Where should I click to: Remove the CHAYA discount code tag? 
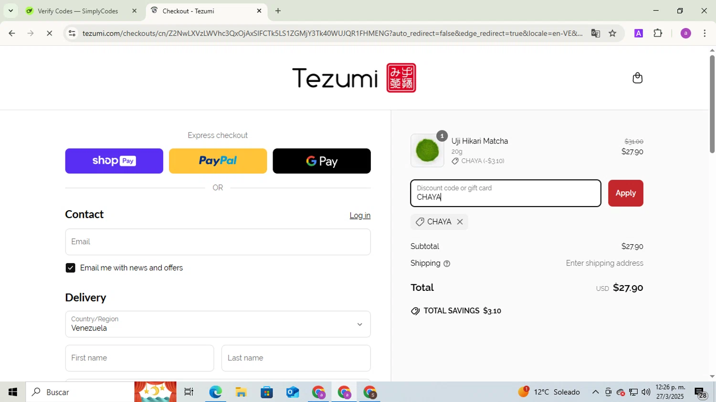click(x=460, y=222)
